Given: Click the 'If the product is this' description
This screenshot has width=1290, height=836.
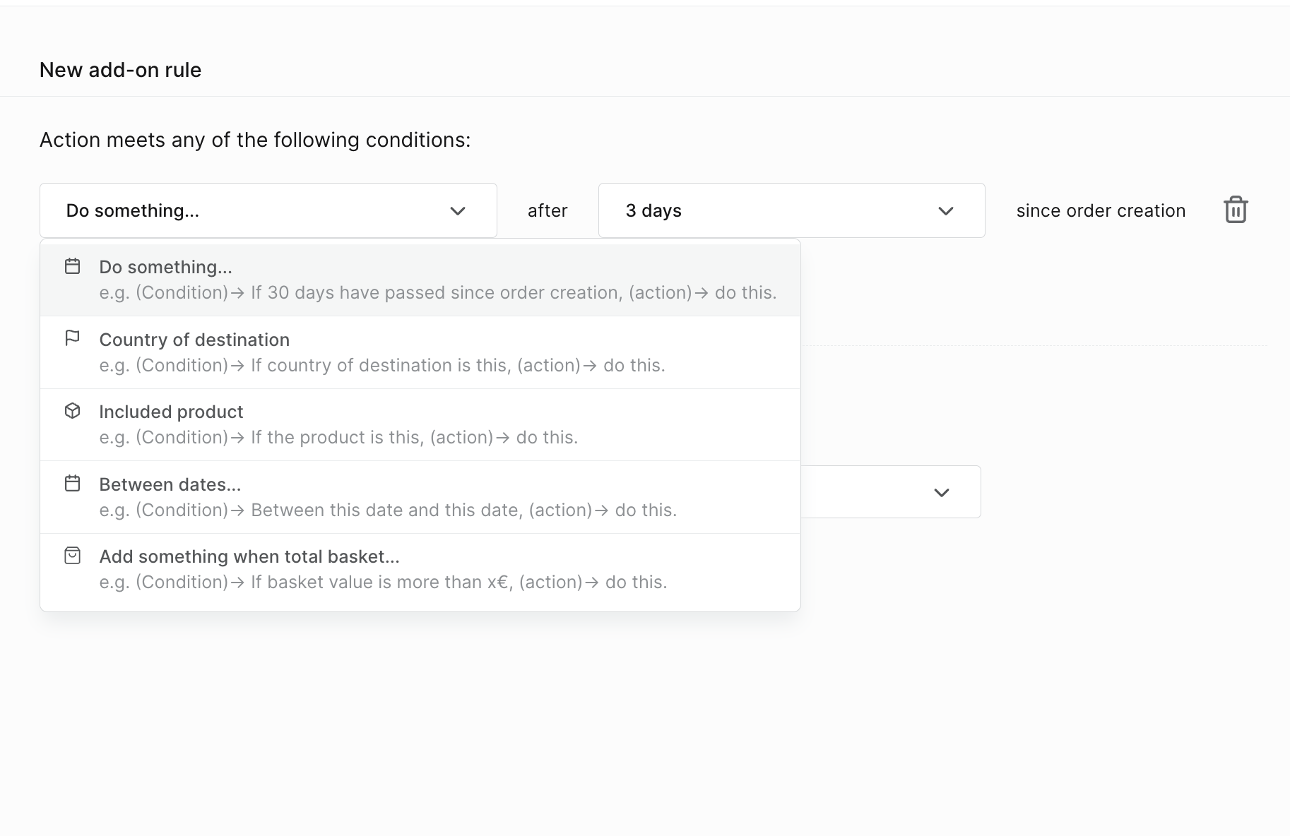Looking at the screenshot, I should pyautogui.click(x=338, y=437).
